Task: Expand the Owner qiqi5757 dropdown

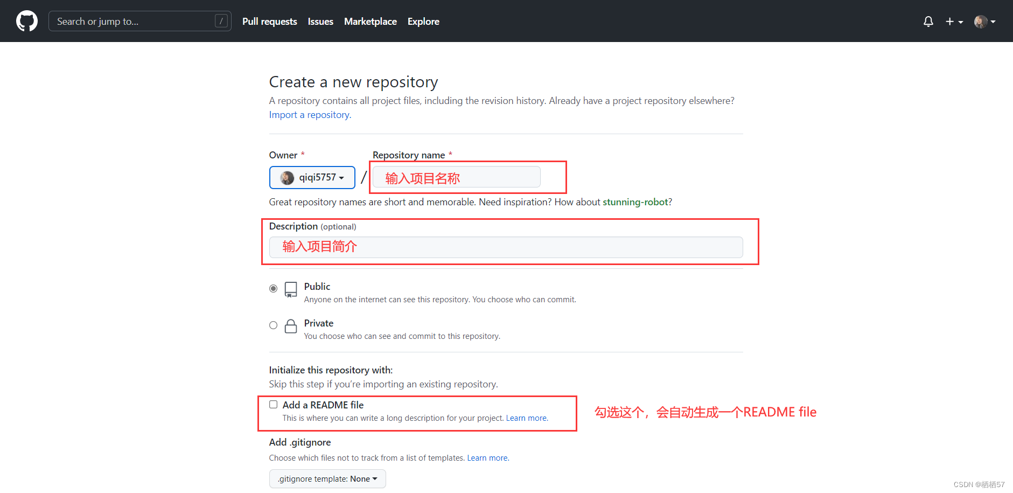Action: point(312,177)
